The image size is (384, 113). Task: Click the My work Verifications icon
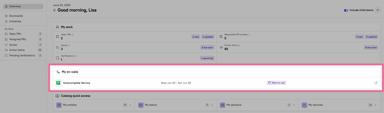[x=57, y=58]
